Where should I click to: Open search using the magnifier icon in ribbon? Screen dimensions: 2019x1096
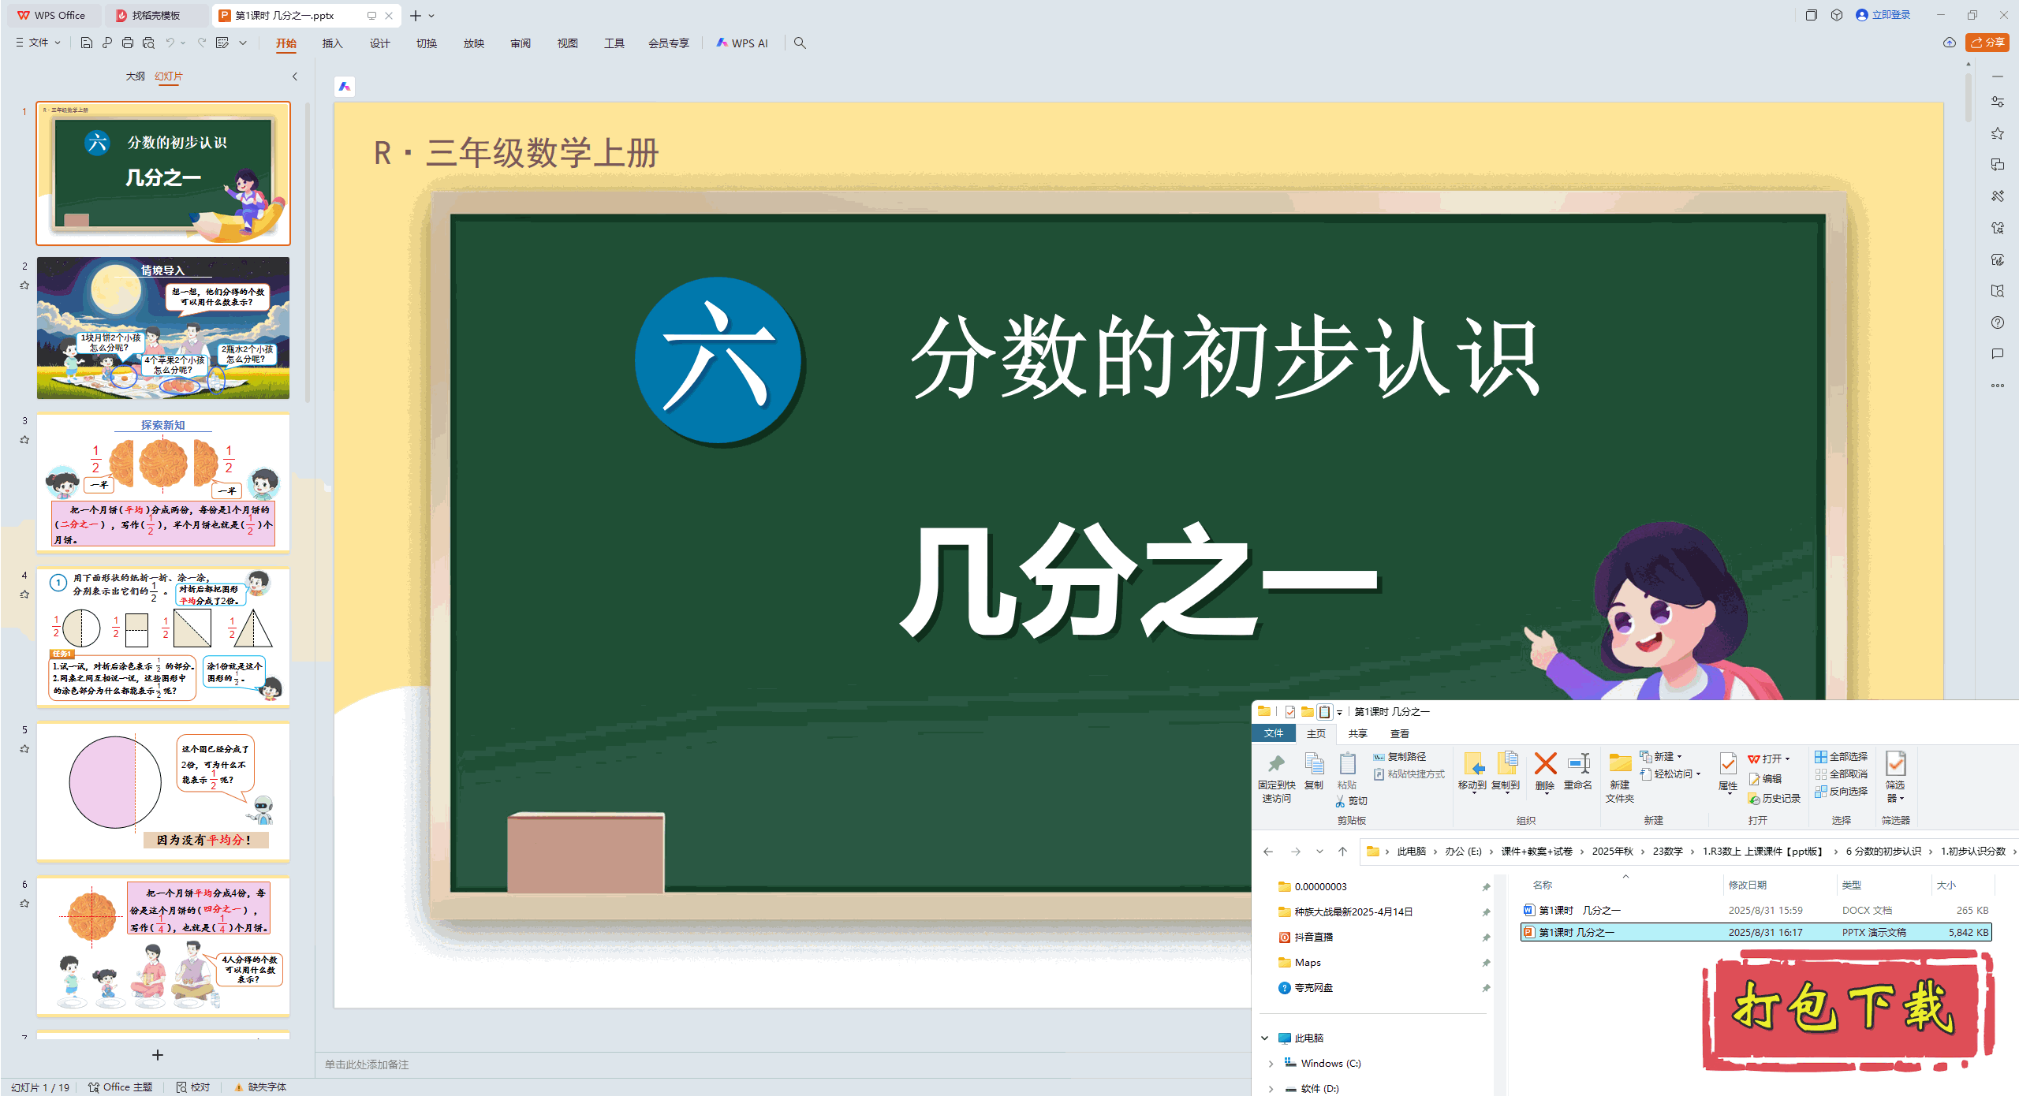800,43
